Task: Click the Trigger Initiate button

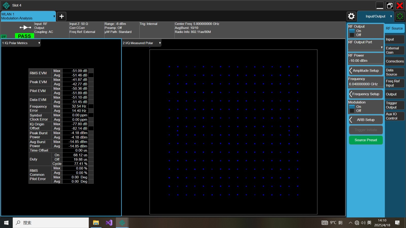Action: click(366, 130)
